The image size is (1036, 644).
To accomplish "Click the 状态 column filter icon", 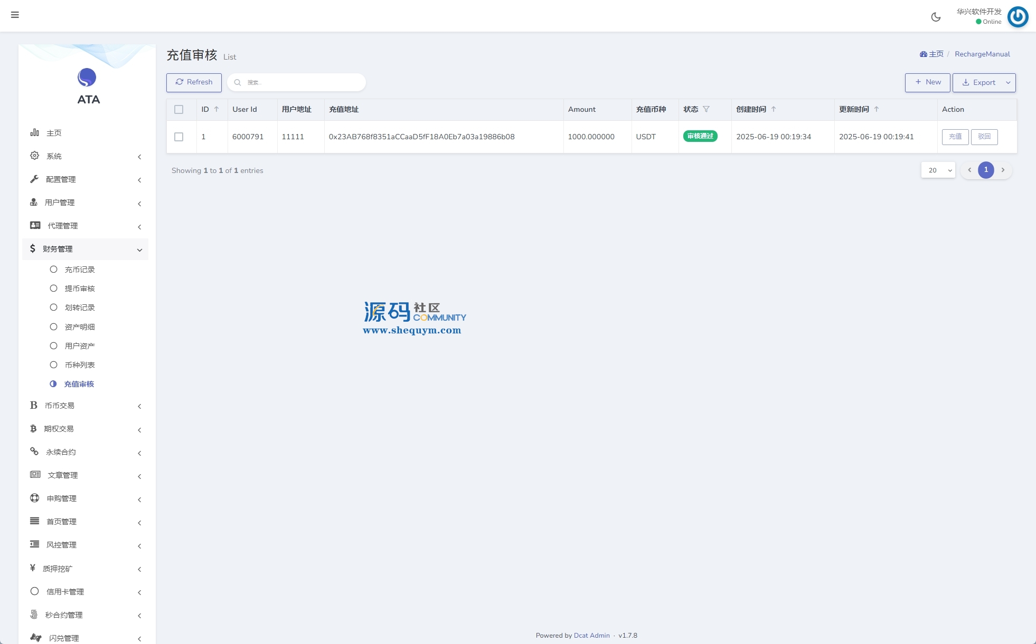I will coord(706,109).
